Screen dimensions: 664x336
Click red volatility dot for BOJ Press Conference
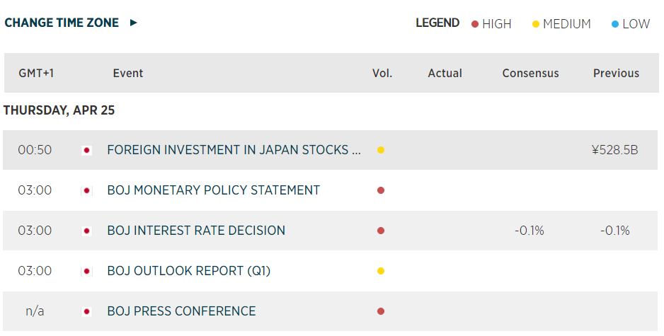click(x=381, y=311)
